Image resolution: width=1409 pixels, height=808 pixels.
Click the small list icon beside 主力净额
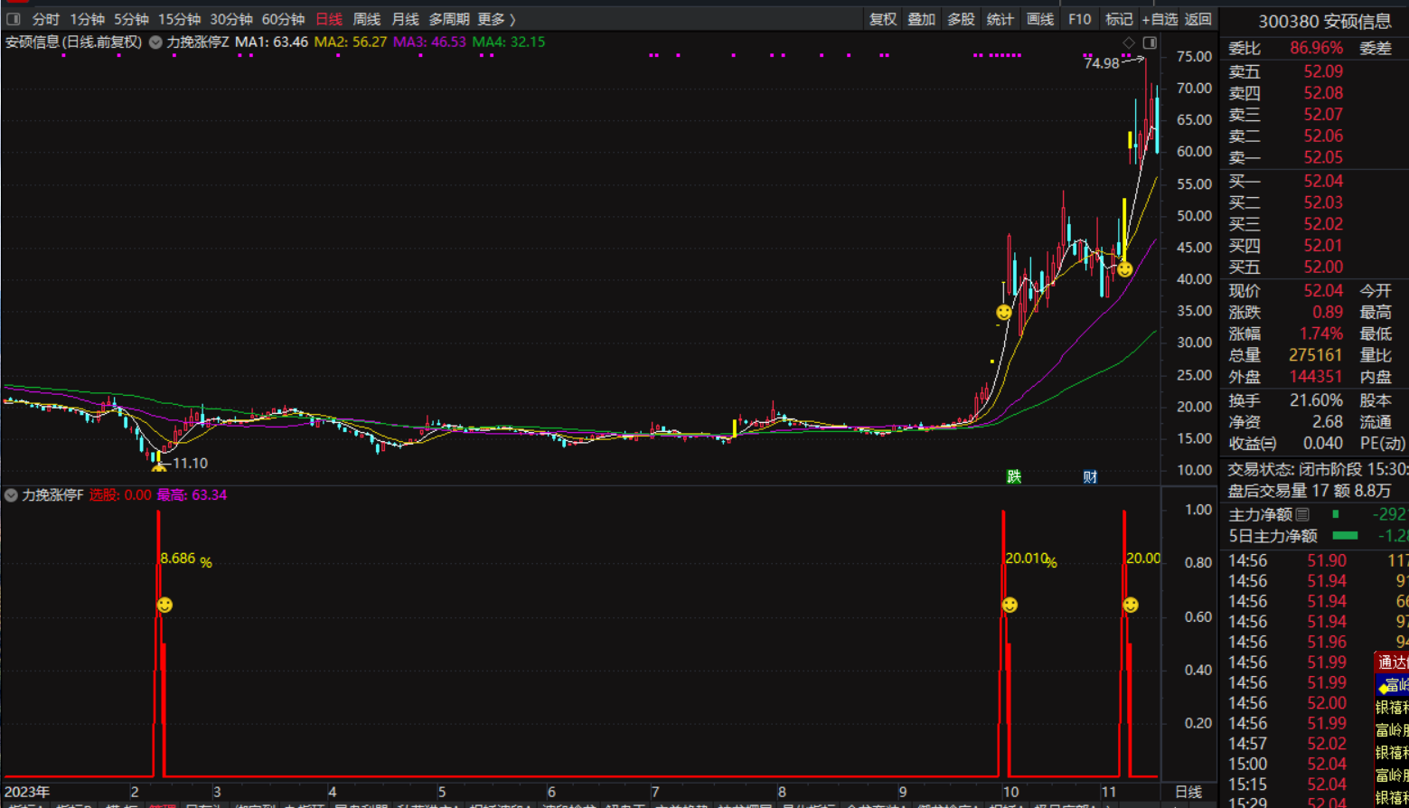click(x=1302, y=514)
